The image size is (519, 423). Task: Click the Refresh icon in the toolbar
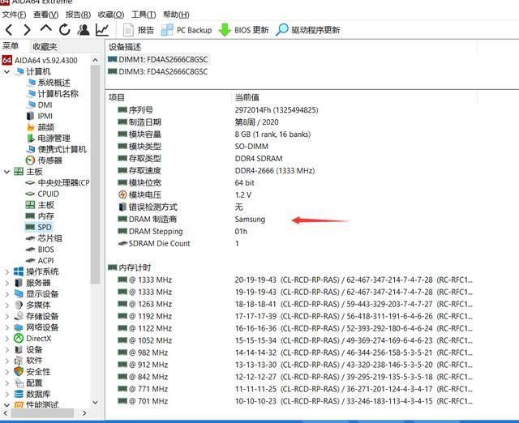[x=65, y=30]
